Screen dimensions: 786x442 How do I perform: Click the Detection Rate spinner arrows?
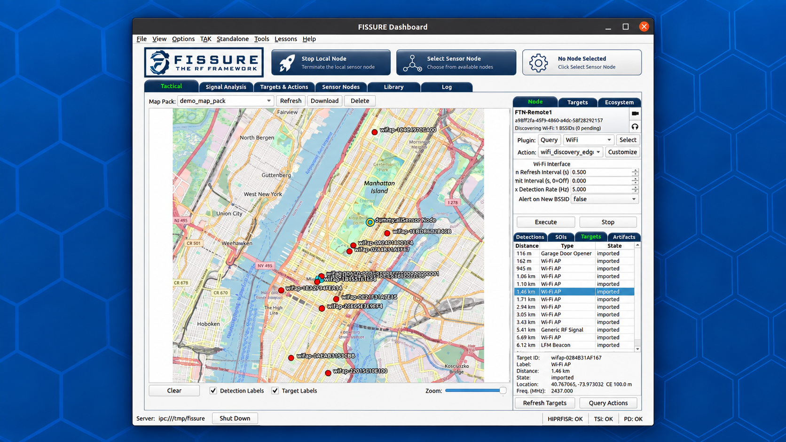(x=635, y=189)
